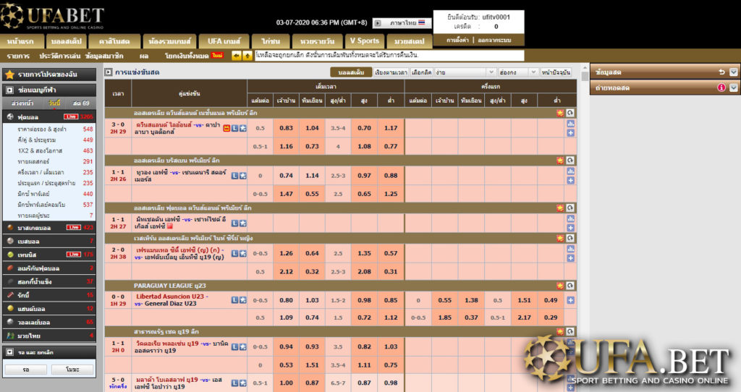Add the 3 - 0 match to favorites via the star icon

pos(242,128)
